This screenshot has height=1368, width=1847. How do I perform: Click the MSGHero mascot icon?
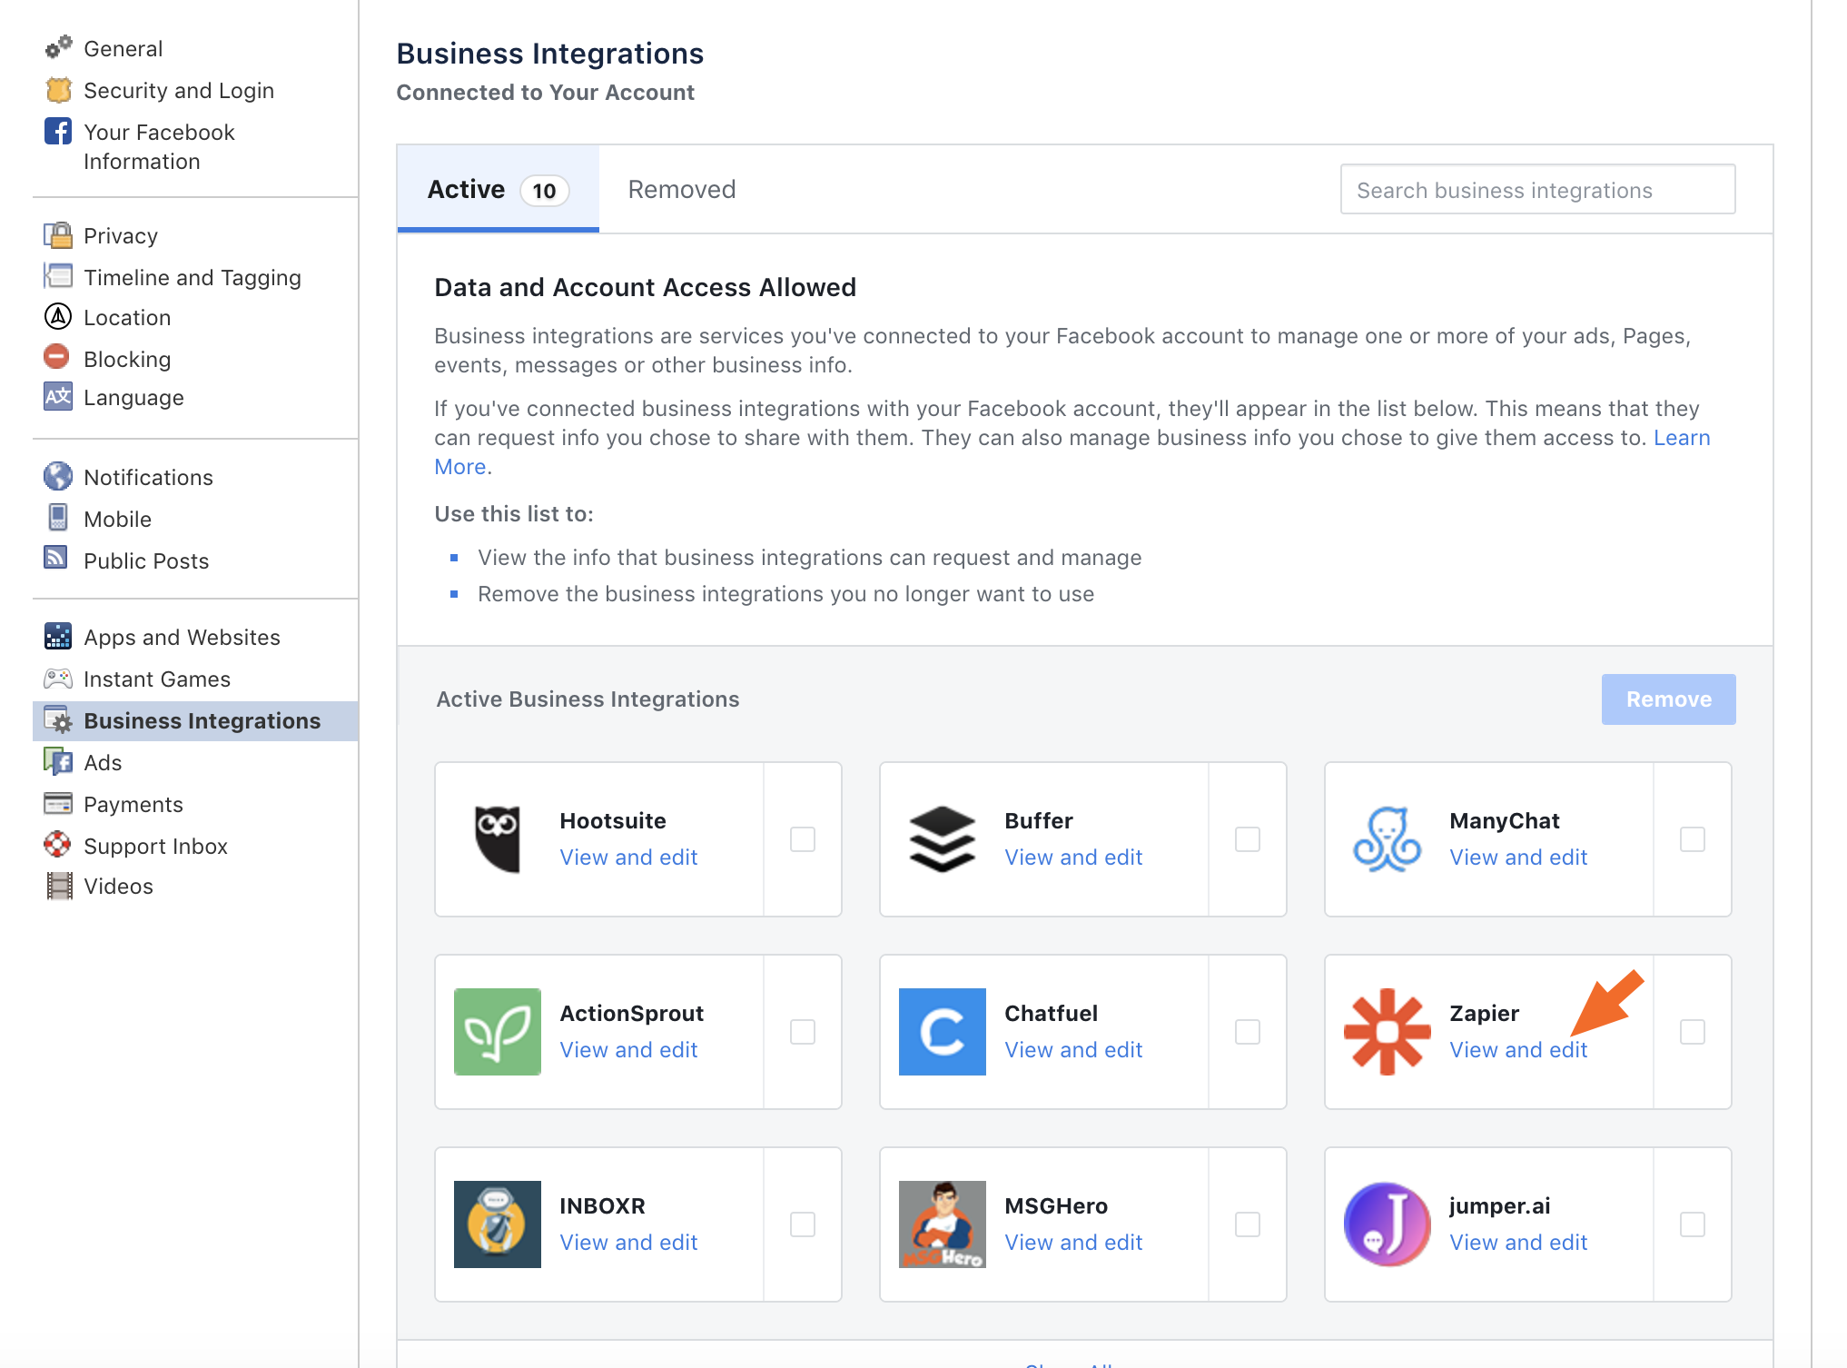942,1224
